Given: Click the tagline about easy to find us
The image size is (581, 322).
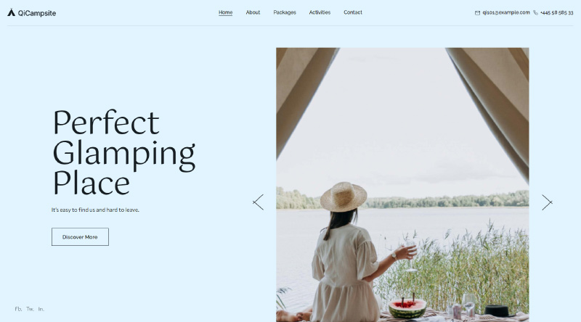Looking at the screenshot, I should 95,210.
